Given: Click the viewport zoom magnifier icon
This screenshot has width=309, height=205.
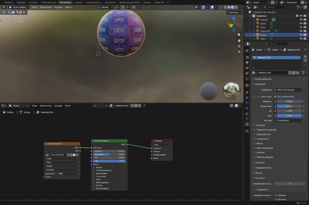Looking at the screenshot, I should [x=239, y=35].
